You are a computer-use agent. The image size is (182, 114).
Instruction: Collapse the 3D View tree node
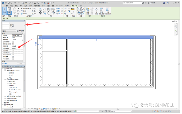[x=5, y=79]
